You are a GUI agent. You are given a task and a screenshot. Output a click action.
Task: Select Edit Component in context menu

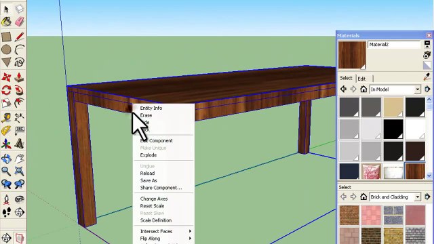tap(157, 141)
